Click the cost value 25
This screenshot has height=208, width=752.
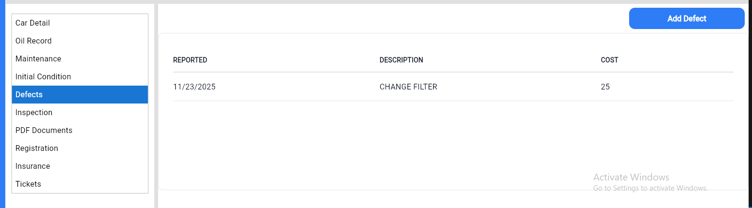(x=605, y=87)
